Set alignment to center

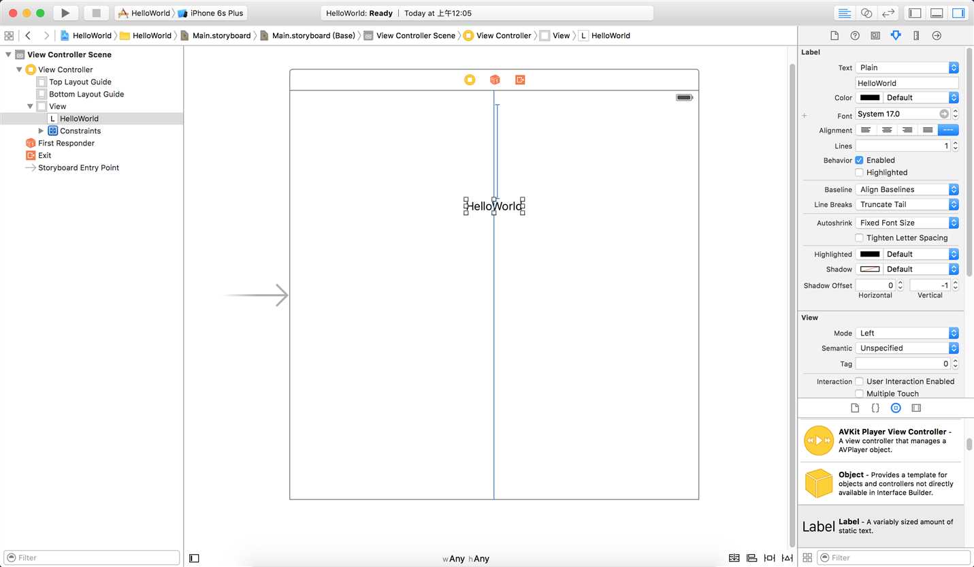tap(886, 130)
